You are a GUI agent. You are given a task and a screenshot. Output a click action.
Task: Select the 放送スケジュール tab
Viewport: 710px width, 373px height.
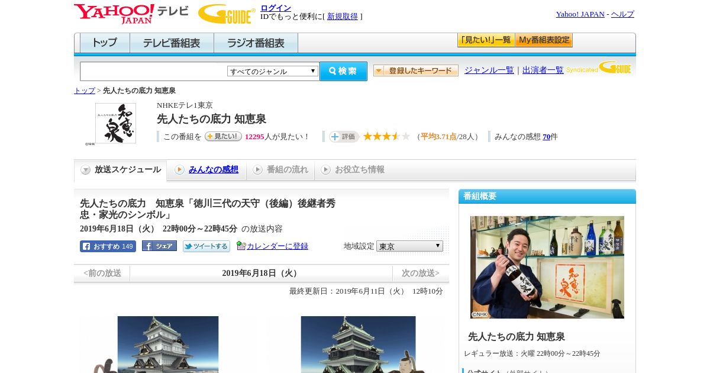121,170
